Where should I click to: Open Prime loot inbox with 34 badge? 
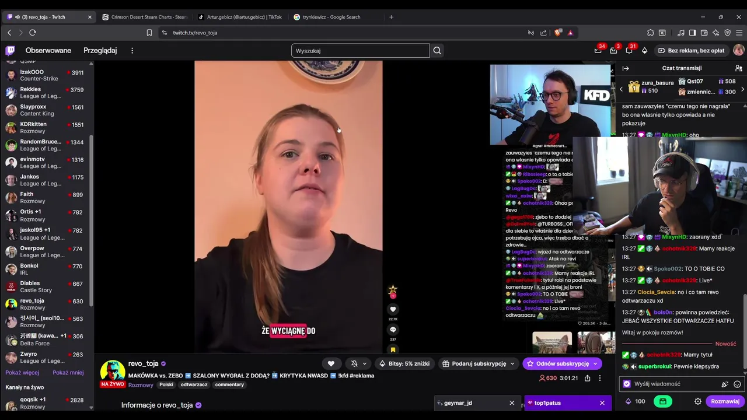click(598, 51)
